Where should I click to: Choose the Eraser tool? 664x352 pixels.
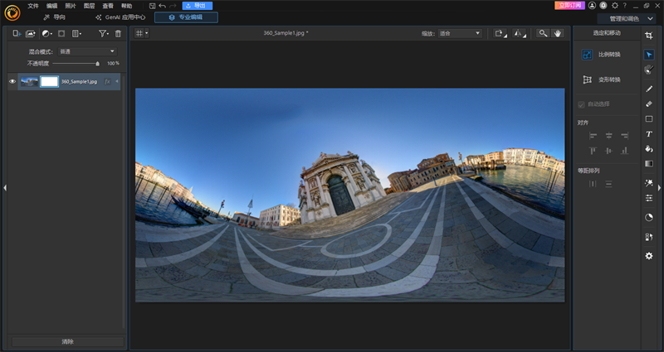(x=649, y=104)
